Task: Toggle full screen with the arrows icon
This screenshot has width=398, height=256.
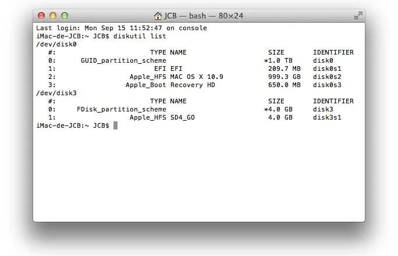Action: [x=358, y=16]
